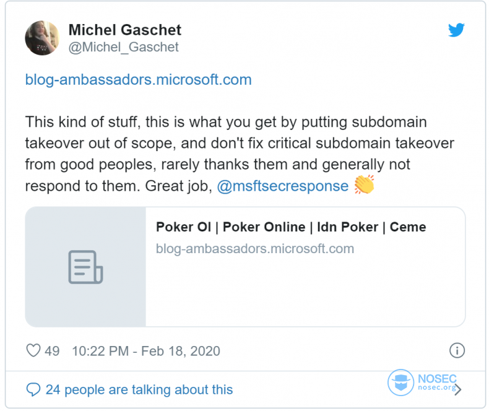Expand conversation using the right chevron arrow

[x=458, y=389]
